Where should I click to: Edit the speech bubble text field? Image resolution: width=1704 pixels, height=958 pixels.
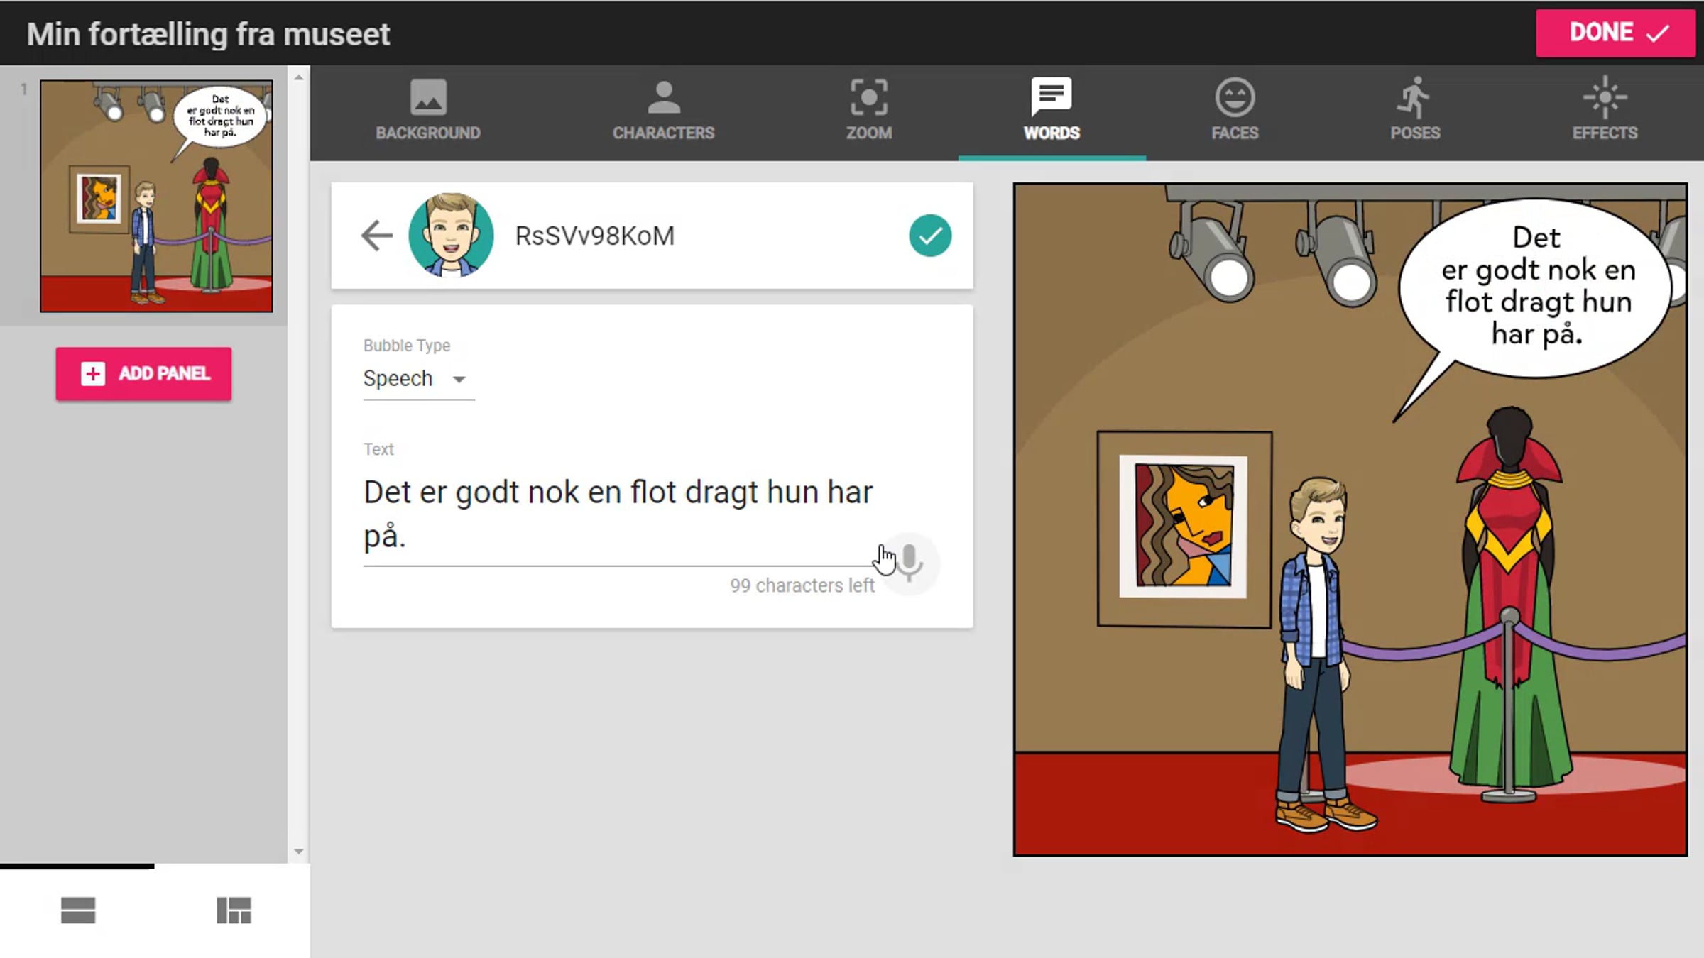point(619,514)
